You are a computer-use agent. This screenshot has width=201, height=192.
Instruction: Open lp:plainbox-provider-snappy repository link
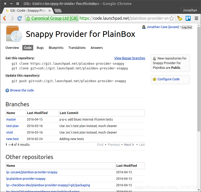pos(26,179)
